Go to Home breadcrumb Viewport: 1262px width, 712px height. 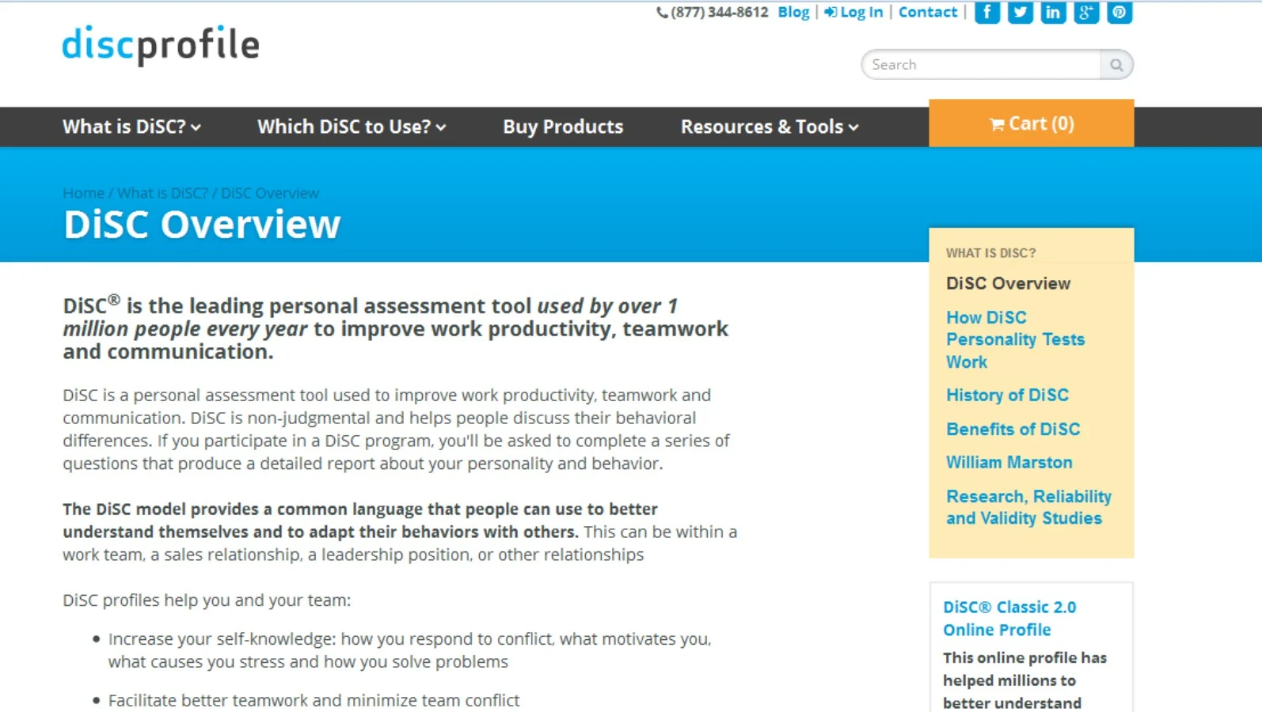[x=83, y=193]
